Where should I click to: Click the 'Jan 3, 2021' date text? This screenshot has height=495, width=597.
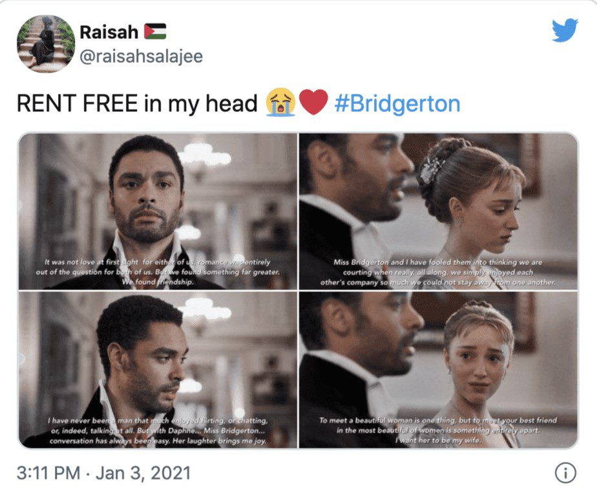click(143, 473)
